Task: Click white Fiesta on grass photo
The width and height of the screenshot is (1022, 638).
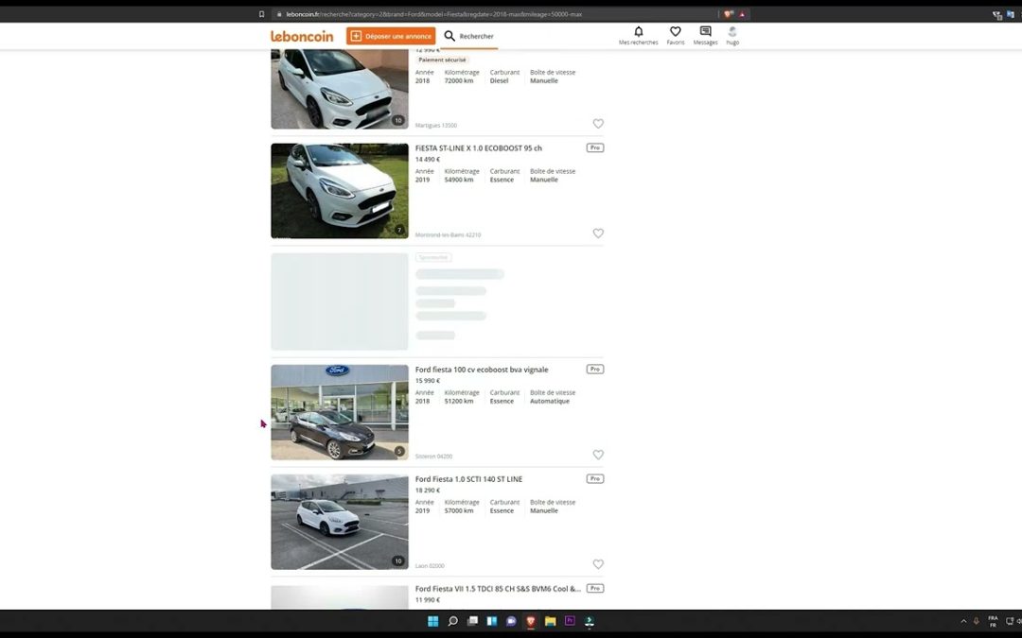Action: click(x=340, y=191)
